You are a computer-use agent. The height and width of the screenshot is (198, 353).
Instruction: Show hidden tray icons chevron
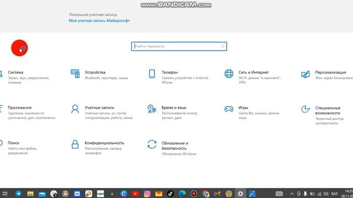click(292, 194)
